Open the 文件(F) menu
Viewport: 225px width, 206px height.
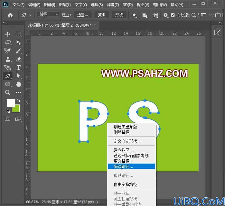coord(18,5)
